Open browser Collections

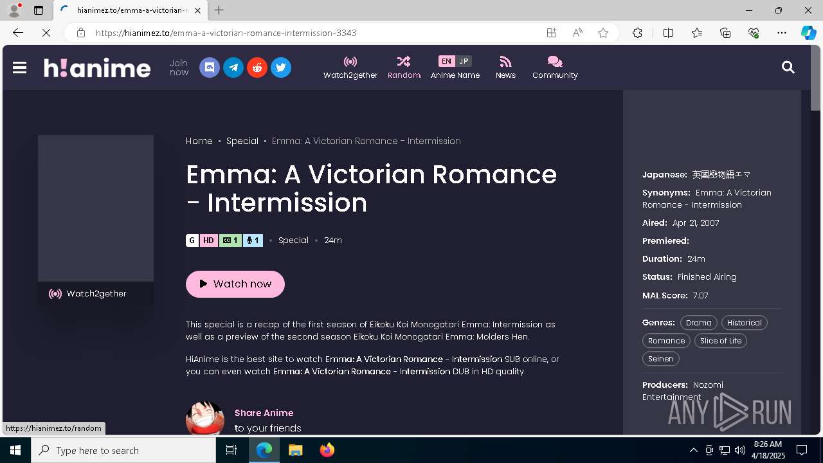pyautogui.click(x=725, y=33)
